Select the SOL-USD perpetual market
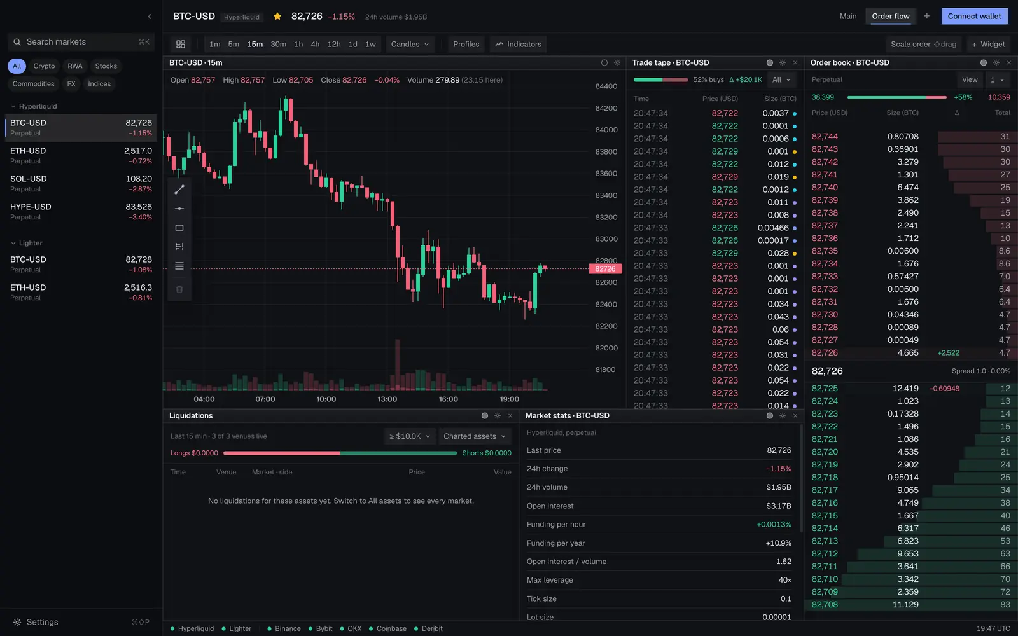Screen dimensions: 1018x636 81,184
